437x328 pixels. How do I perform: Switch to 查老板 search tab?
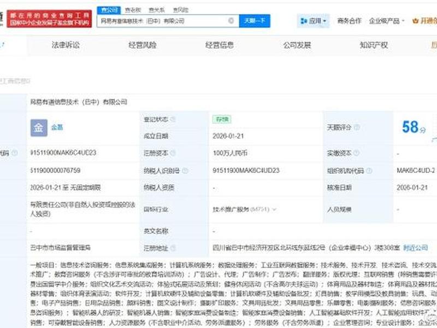coord(133,10)
